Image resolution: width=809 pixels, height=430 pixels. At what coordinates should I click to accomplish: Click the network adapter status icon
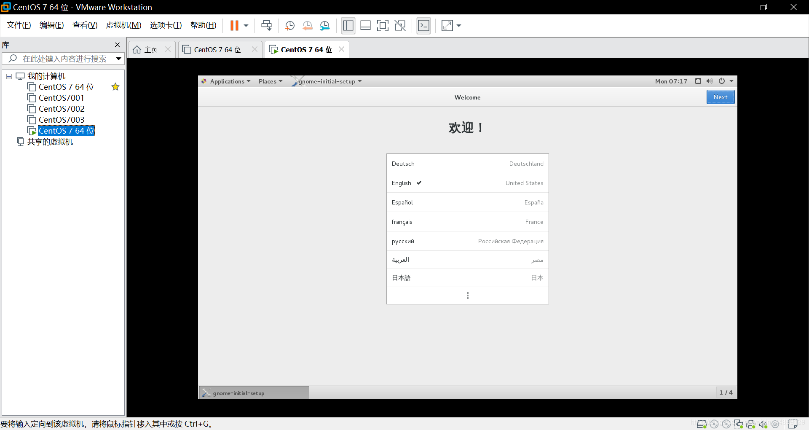(x=739, y=424)
